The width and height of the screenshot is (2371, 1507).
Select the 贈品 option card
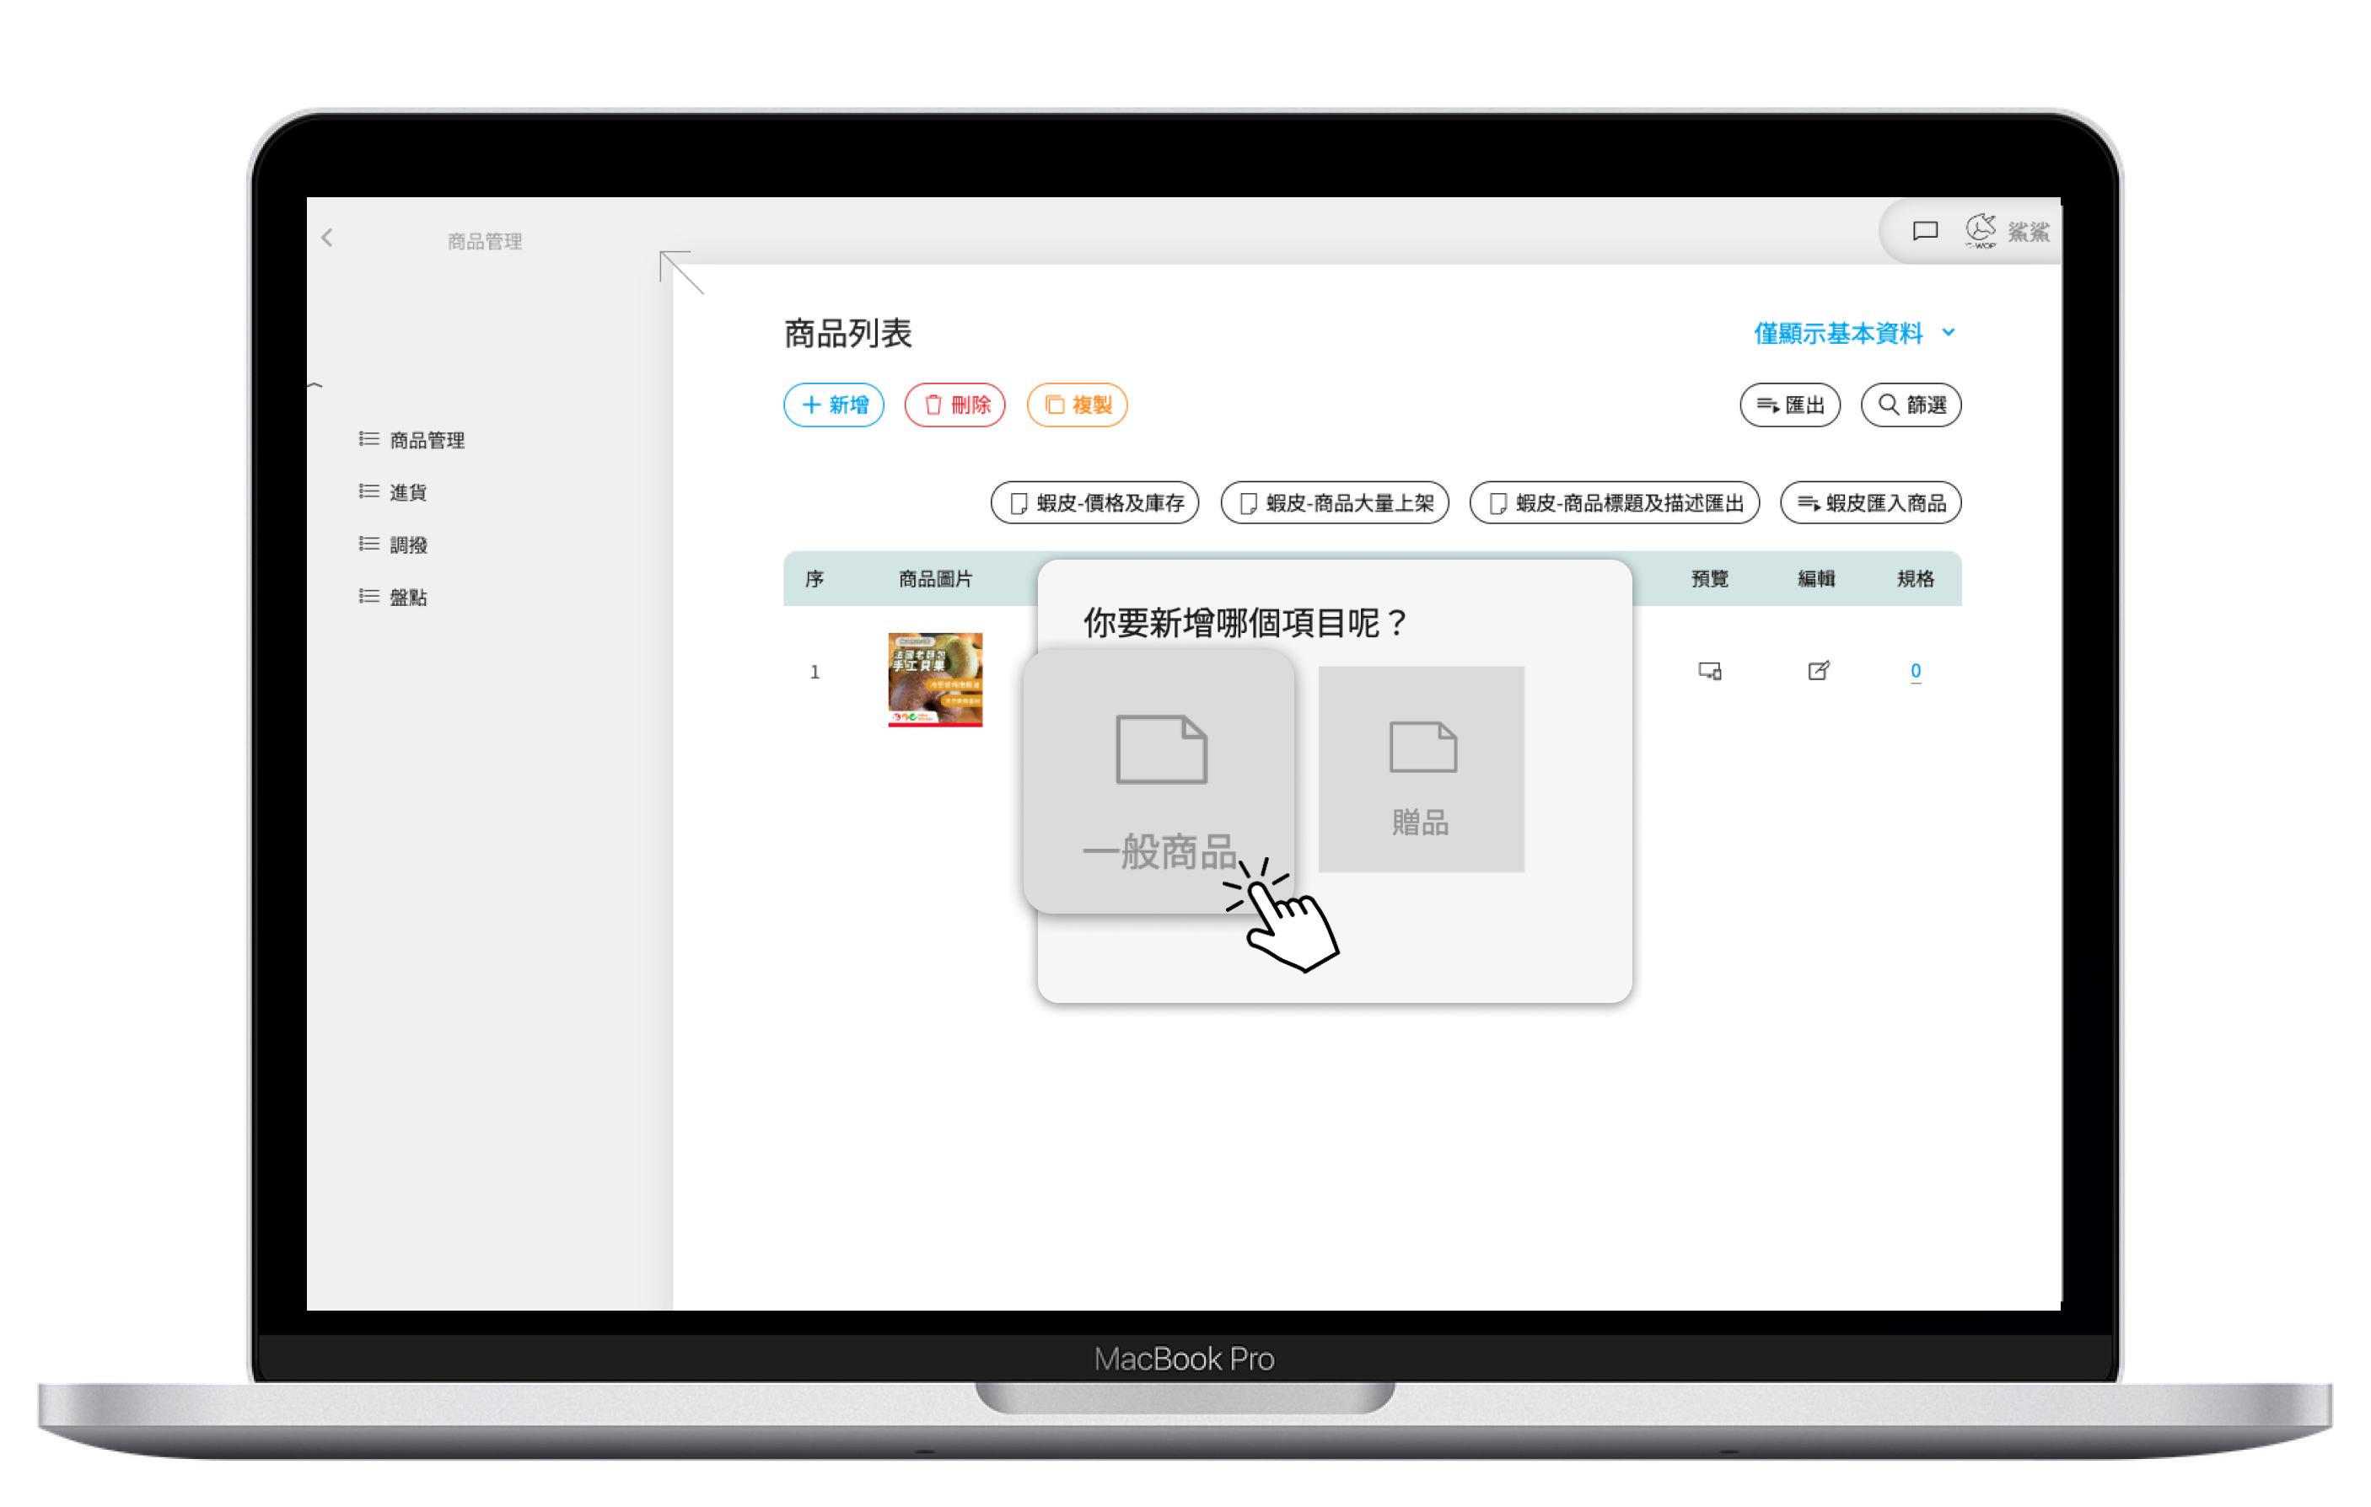1420,769
